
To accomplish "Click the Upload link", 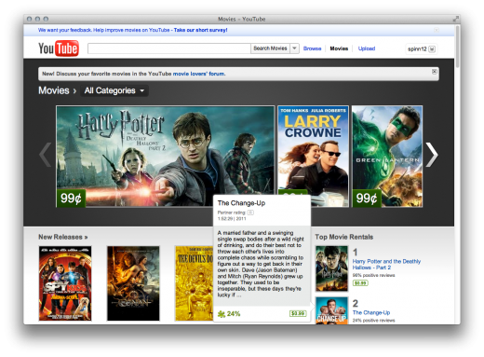I will pos(367,48).
